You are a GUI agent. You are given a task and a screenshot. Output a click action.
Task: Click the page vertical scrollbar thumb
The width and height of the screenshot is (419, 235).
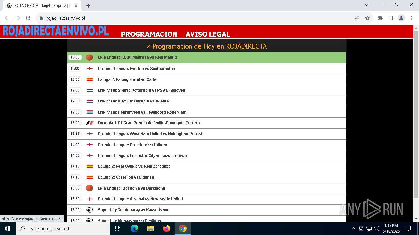[416, 115]
